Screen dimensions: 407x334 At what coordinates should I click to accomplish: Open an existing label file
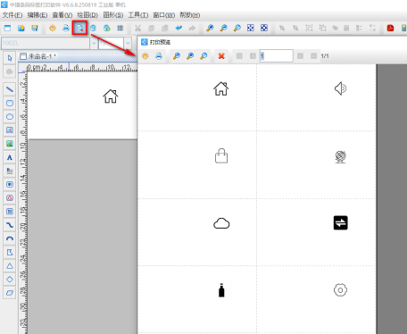[21, 28]
